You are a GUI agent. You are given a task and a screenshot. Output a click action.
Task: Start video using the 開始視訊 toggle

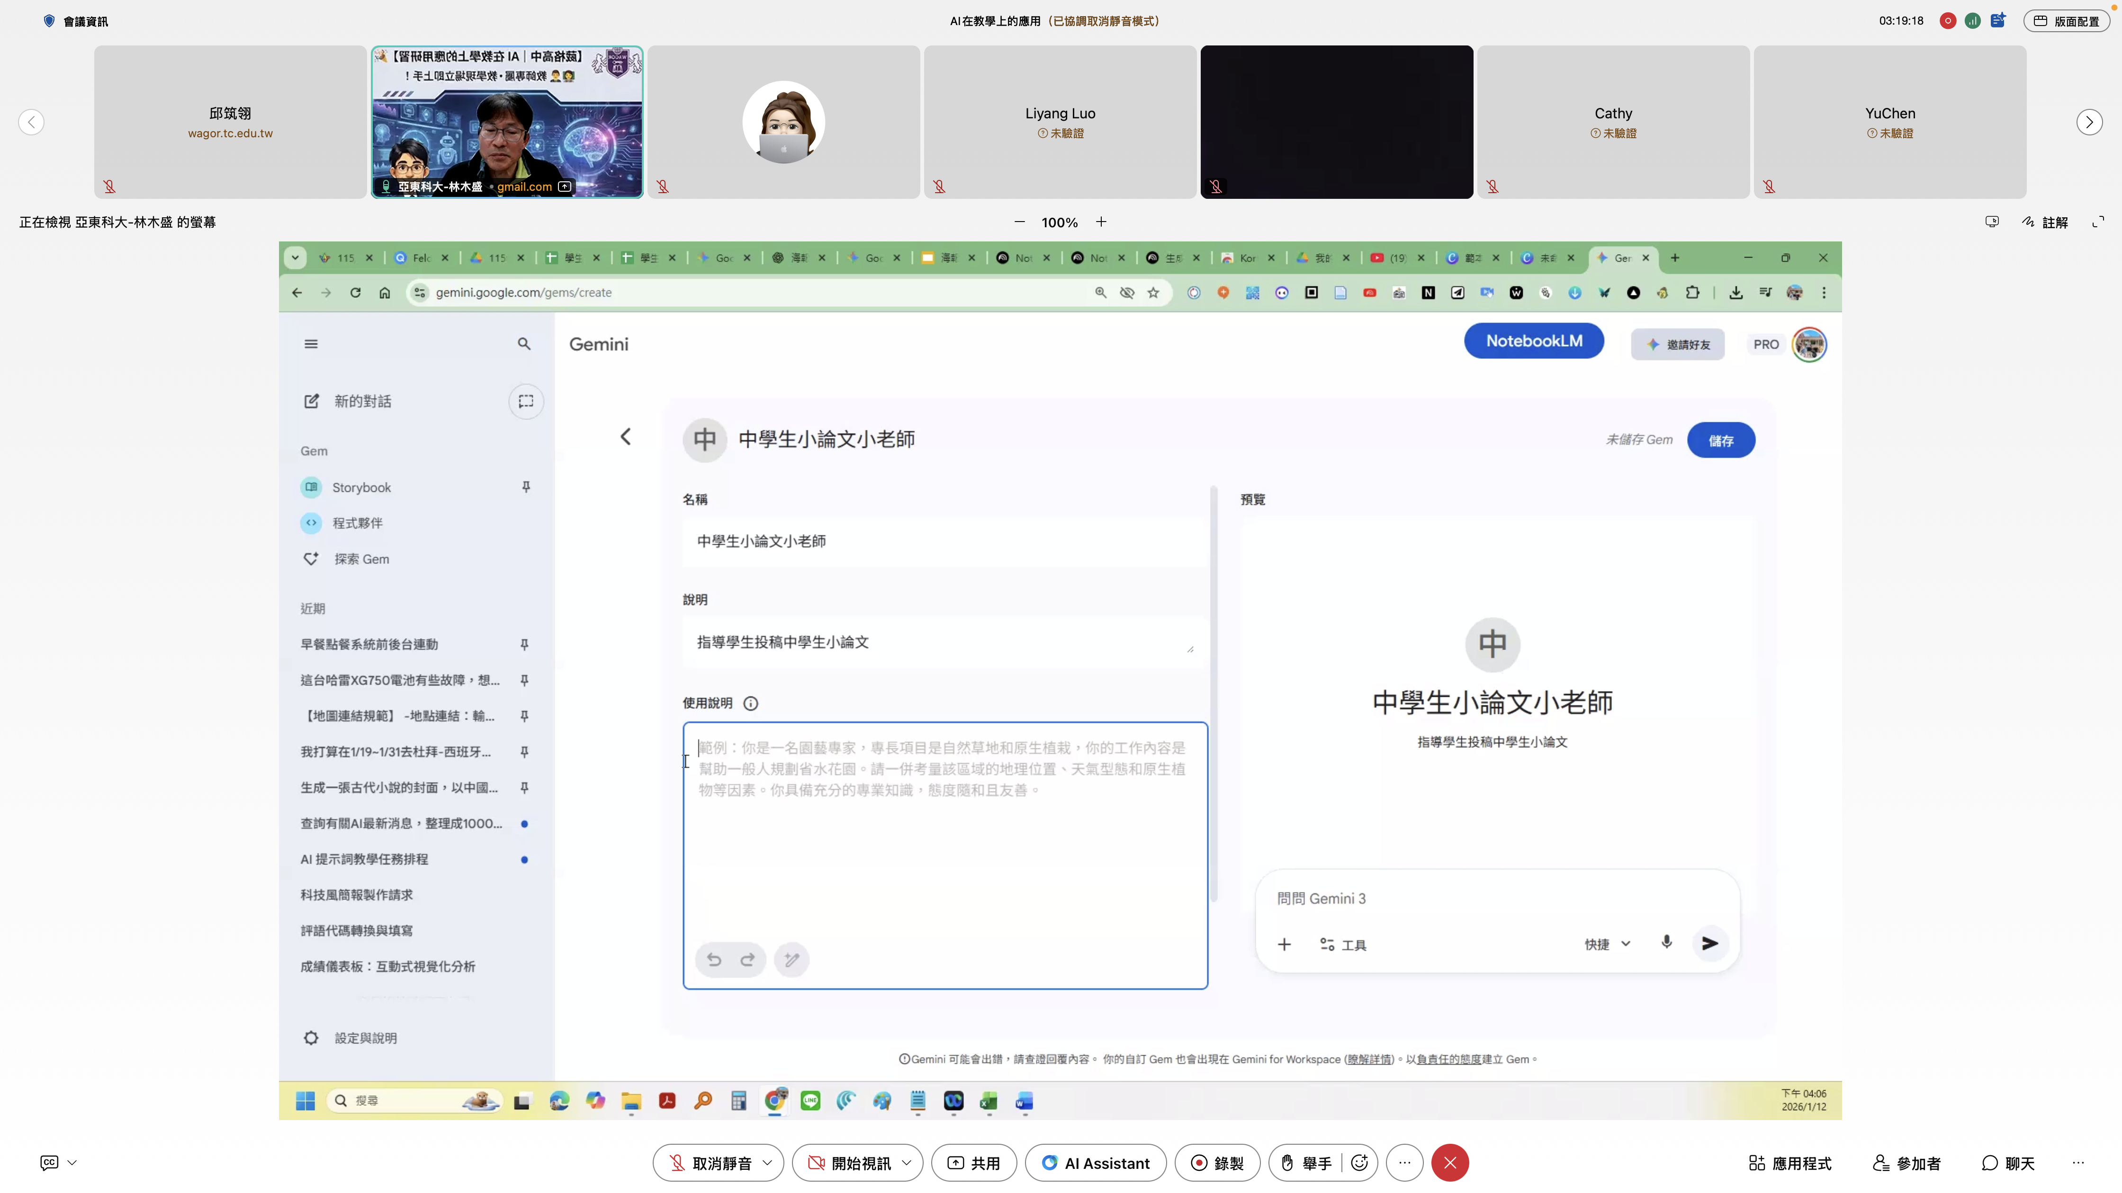(848, 1163)
